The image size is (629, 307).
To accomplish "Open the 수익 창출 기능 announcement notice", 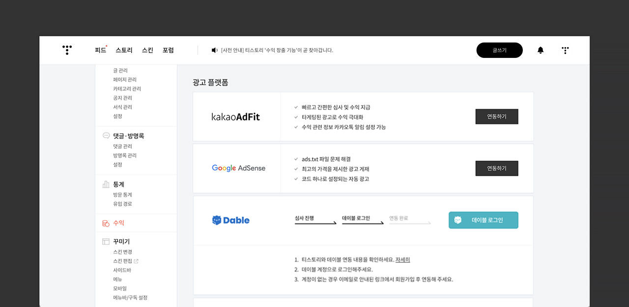I will tap(277, 50).
